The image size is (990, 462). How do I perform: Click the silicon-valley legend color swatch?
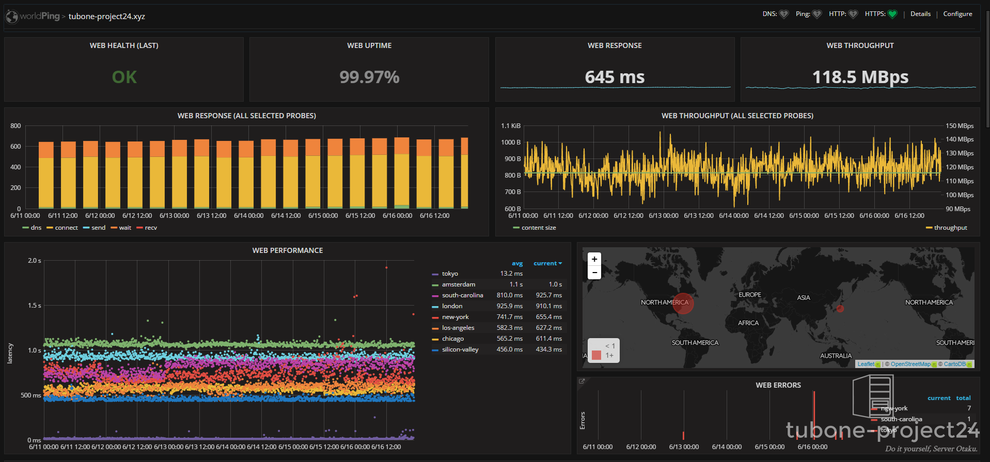point(435,350)
